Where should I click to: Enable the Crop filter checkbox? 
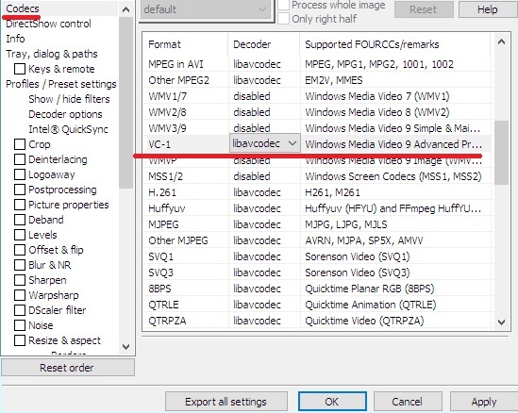[x=20, y=144]
